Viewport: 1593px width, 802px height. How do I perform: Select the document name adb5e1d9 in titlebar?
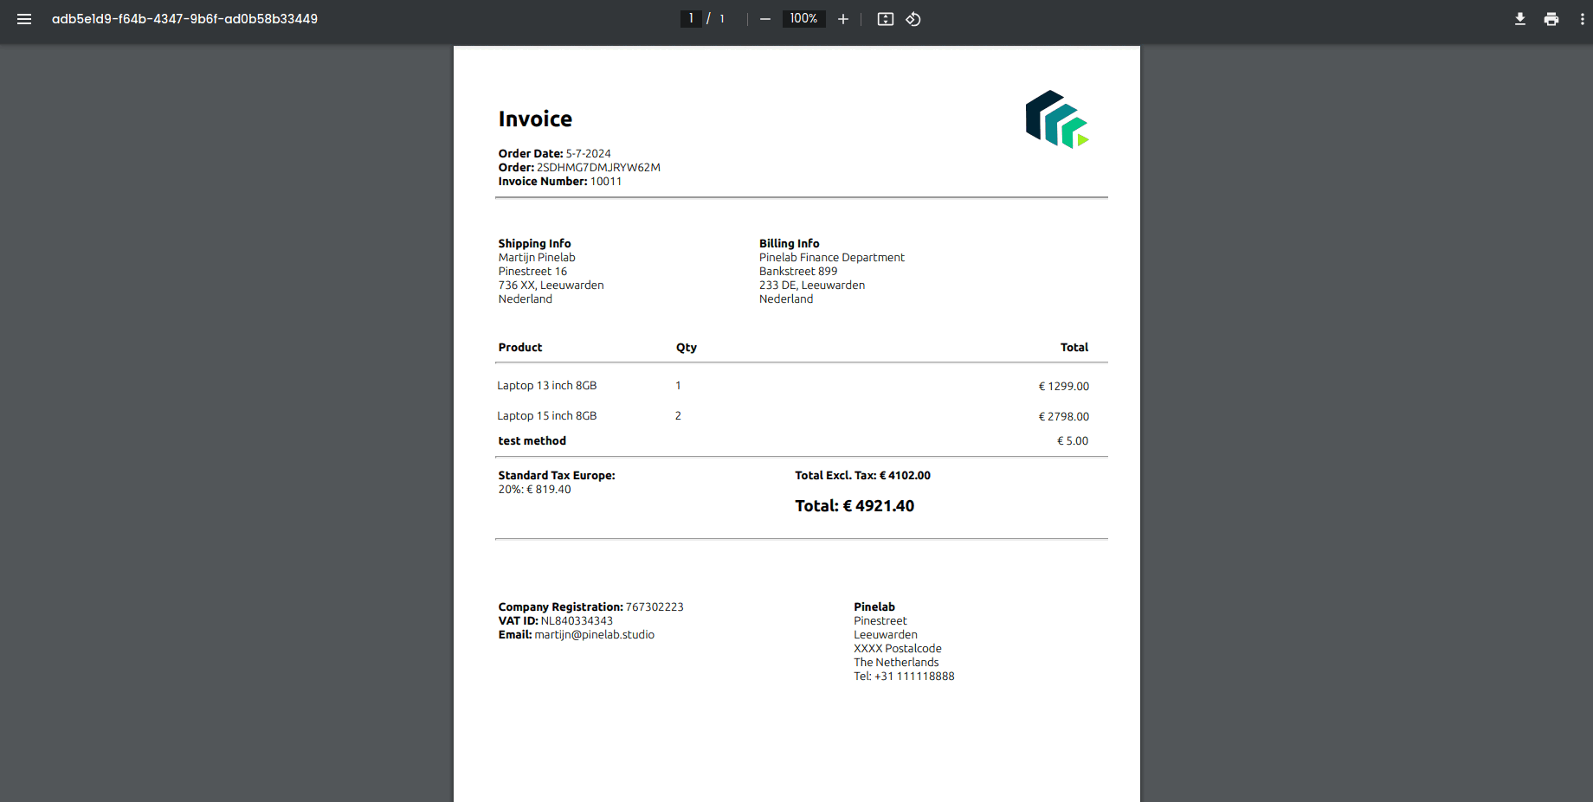click(x=185, y=18)
